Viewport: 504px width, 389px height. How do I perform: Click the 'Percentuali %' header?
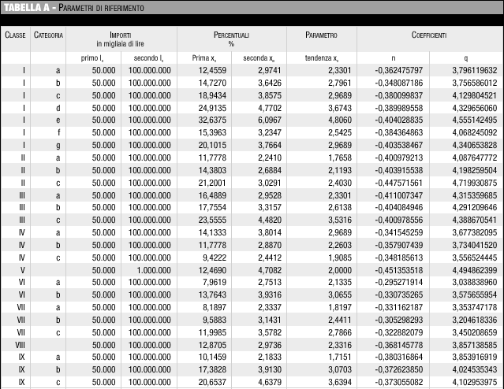coord(231,39)
